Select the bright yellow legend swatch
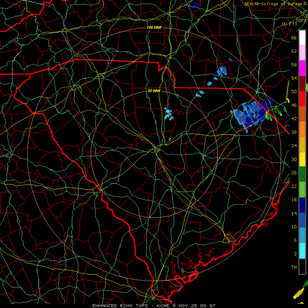Screen dimensions: 308x308 [x=302, y=159]
